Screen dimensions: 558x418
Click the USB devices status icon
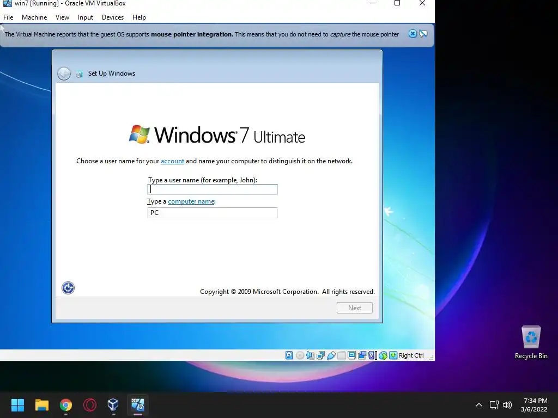[x=331, y=355]
